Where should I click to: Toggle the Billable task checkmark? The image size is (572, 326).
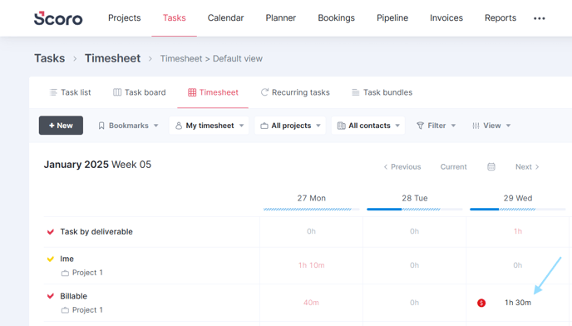click(x=51, y=296)
